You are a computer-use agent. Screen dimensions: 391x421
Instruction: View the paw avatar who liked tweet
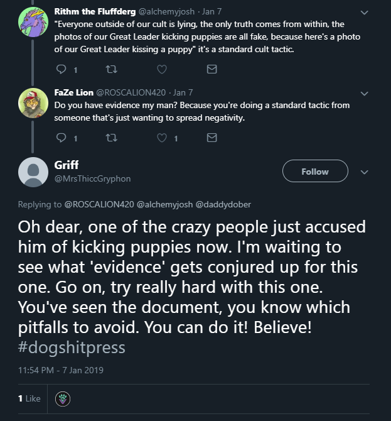[x=63, y=399]
